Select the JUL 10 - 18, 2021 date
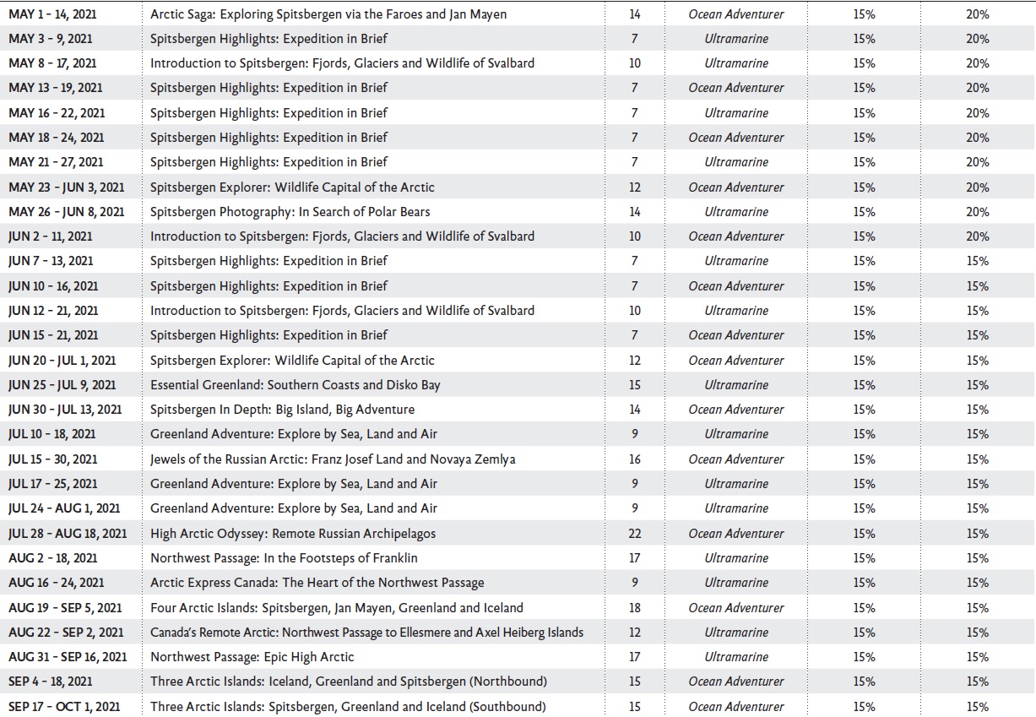This screenshot has width=1036, height=717. (x=52, y=434)
